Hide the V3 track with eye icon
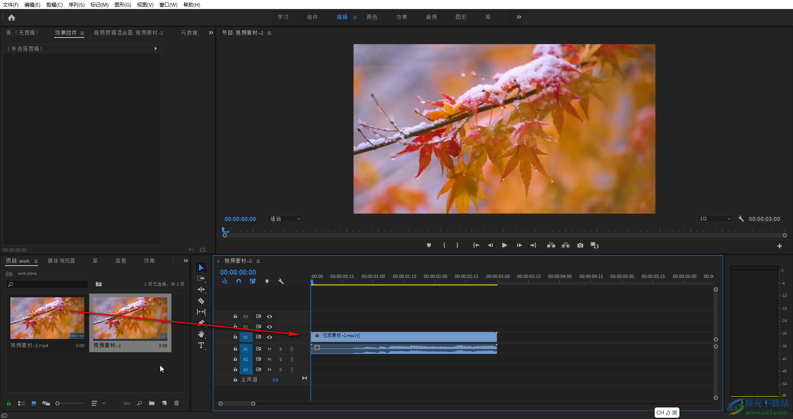The width and height of the screenshot is (793, 419). tap(269, 316)
